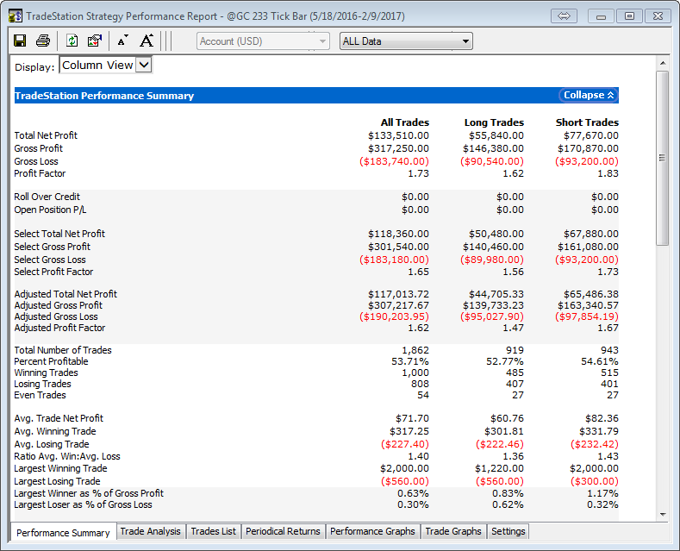Click the Print report icon

click(x=43, y=41)
